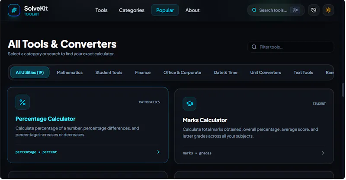Screen dimensions: 346x180
Task: Open the Categories nav menu
Action: [x=132, y=10]
